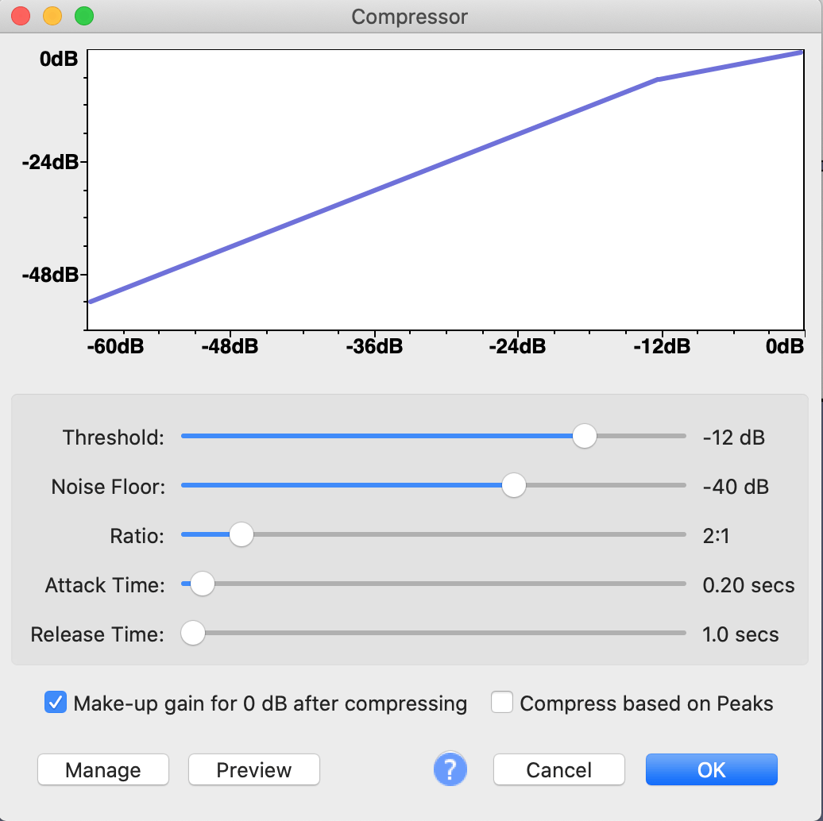Click the Ratio slider handle
This screenshot has height=821, width=823.
[241, 534]
